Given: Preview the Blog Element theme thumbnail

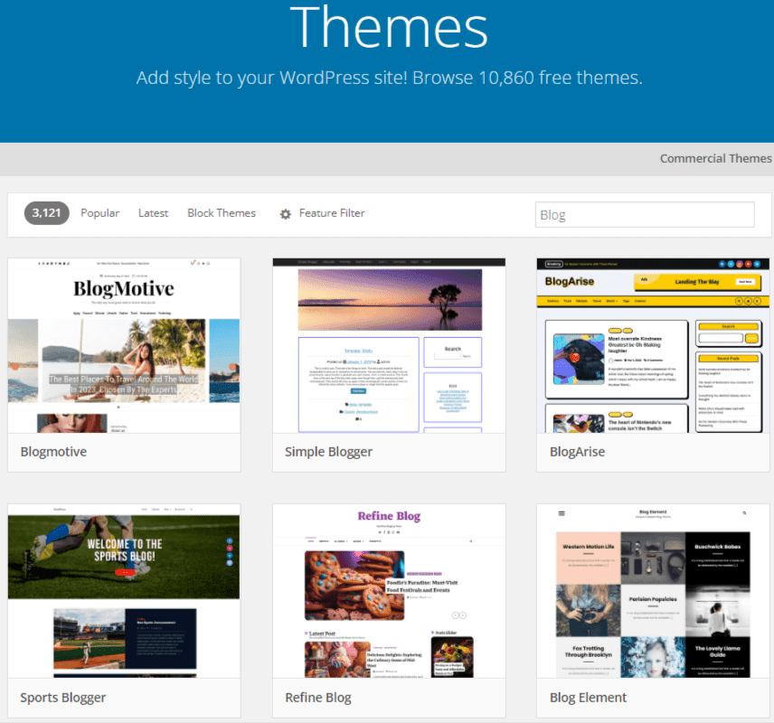Looking at the screenshot, I should click(x=653, y=590).
